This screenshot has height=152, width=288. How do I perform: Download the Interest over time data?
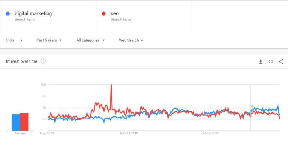click(261, 61)
